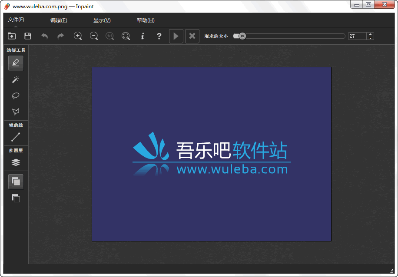This screenshot has width=398, height=277.
Task: Fit the image to the window
Action: (126, 36)
